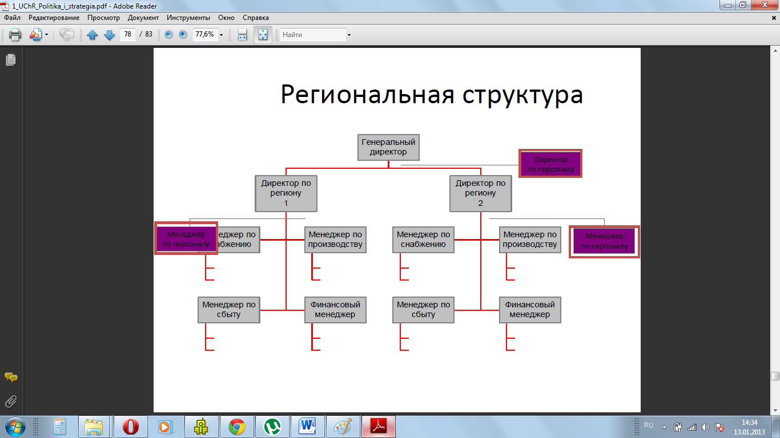
Task: Click the Print icon in toolbar
Action: coord(15,35)
